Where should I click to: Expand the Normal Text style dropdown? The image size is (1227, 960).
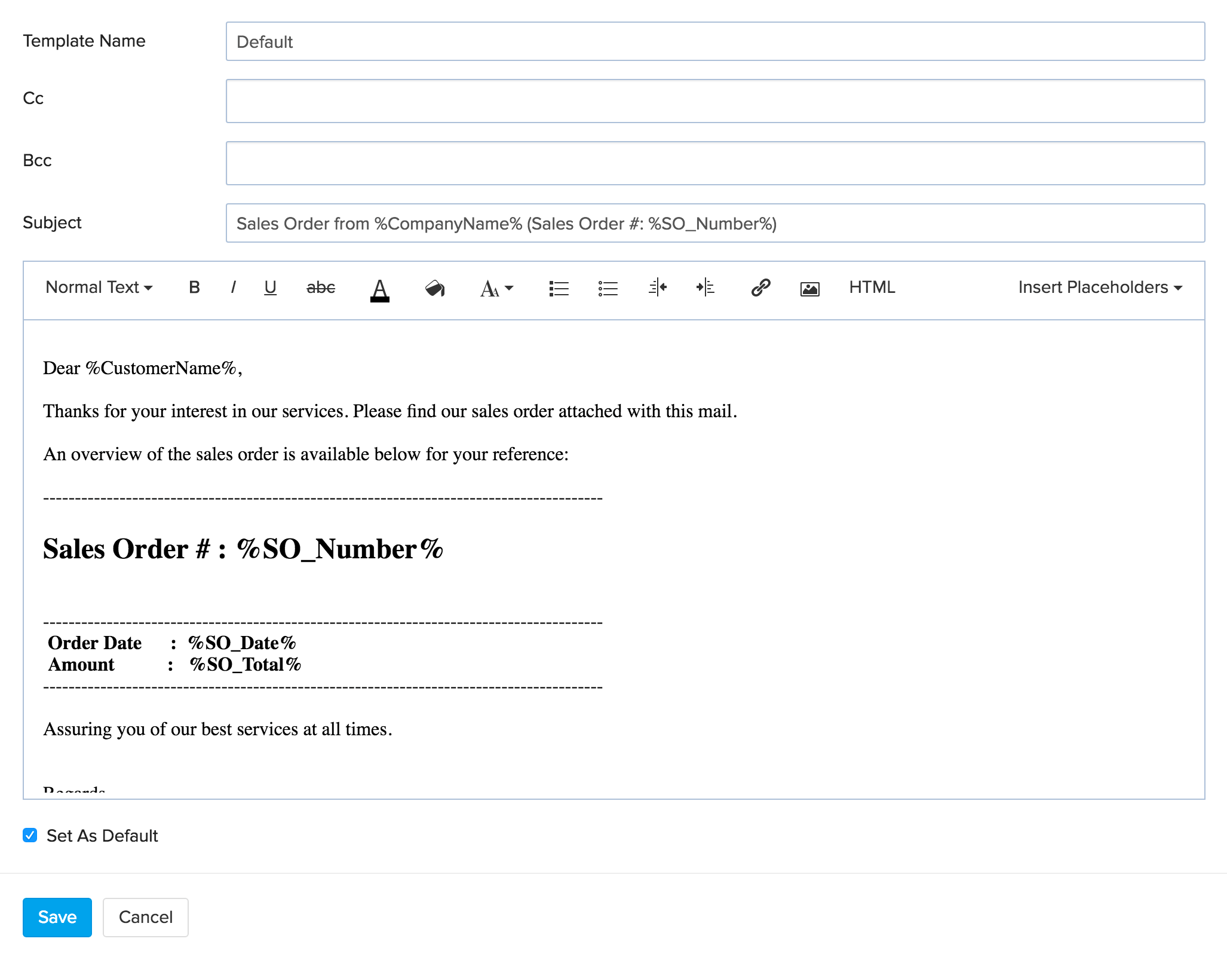[97, 288]
